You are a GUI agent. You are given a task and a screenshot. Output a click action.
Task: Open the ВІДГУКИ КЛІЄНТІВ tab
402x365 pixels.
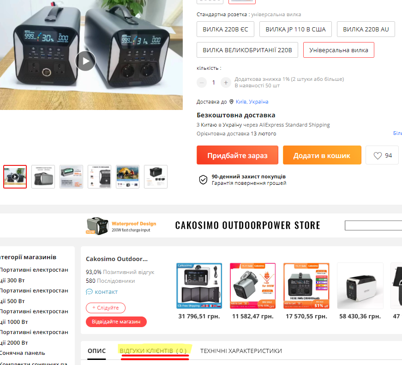coord(153,351)
